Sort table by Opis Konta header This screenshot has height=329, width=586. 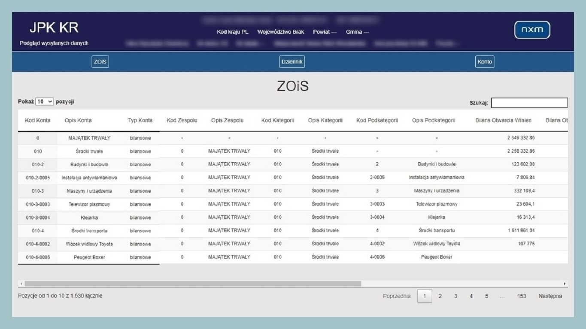click(78, 121)
